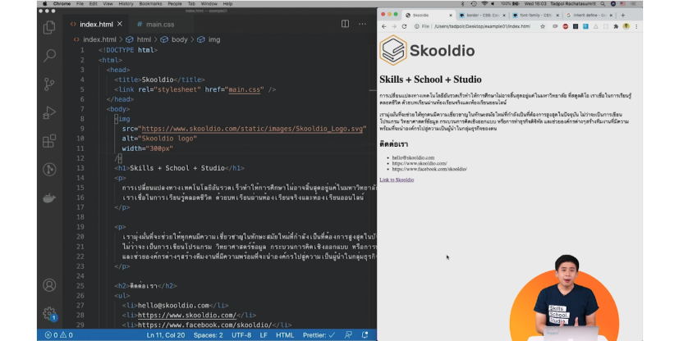Open the breadcrumb index.html dropdown
The width and height of the screenshot is (679, 341).
95,39
